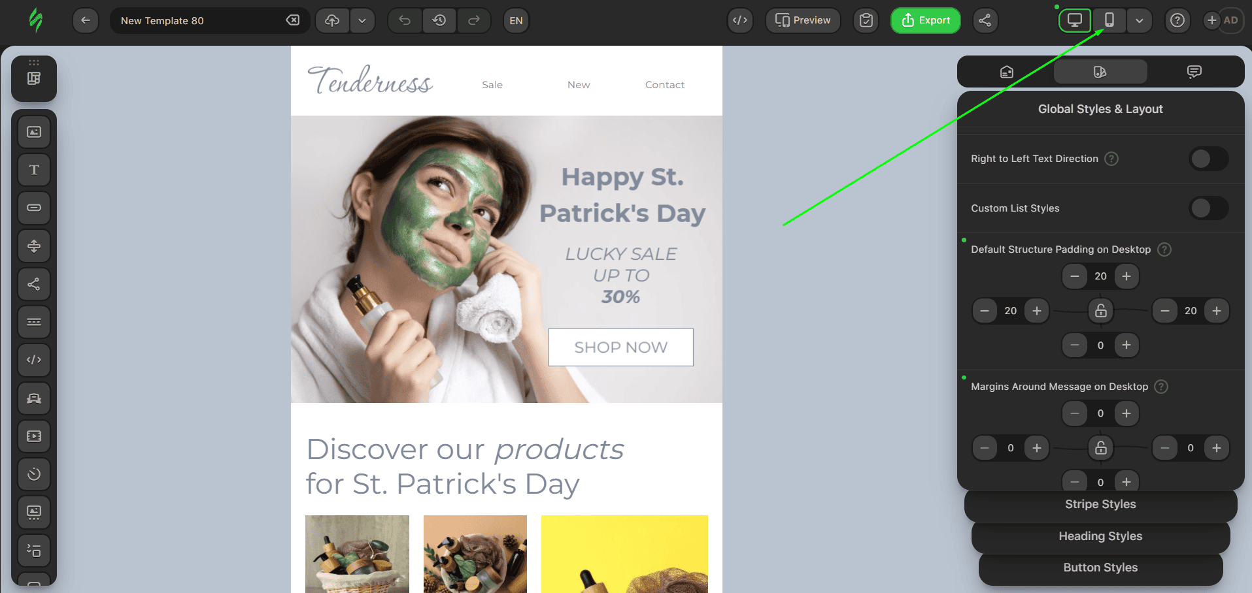Screen dimensions: 1252x593
Task: Enable Right to Left Text Direction
Action: click(1208, 159)
